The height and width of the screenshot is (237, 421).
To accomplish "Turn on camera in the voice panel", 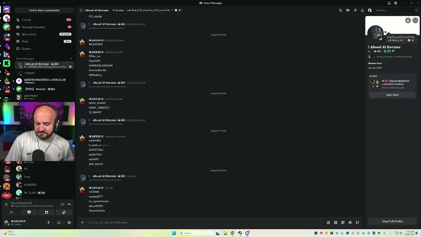I will pos(12,212).
